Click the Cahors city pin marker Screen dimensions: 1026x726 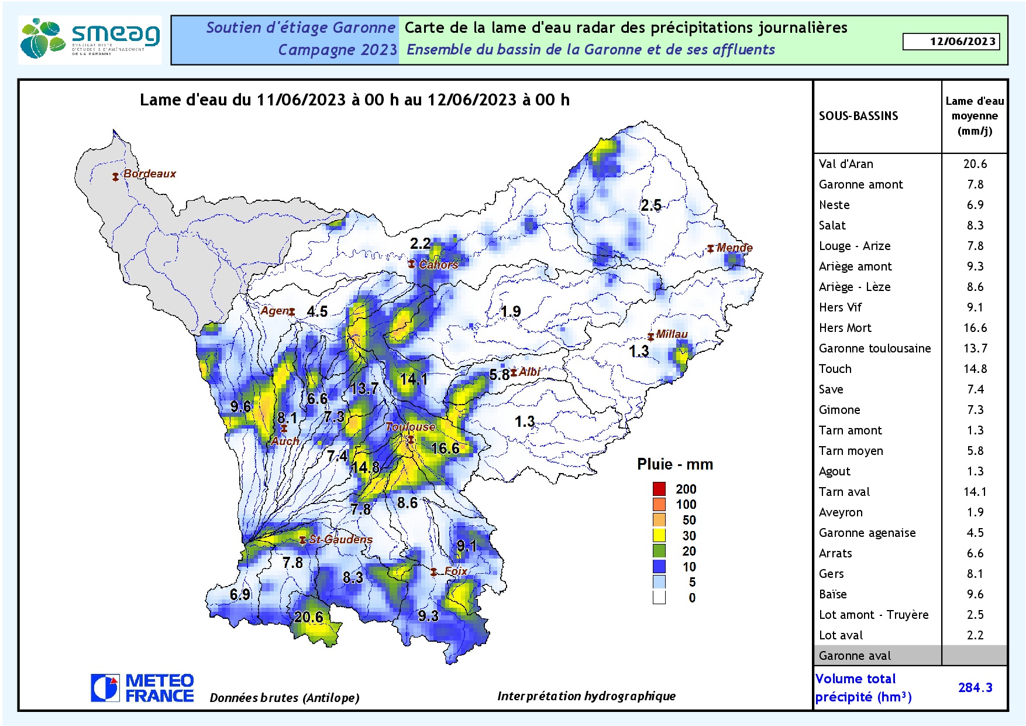412,264
